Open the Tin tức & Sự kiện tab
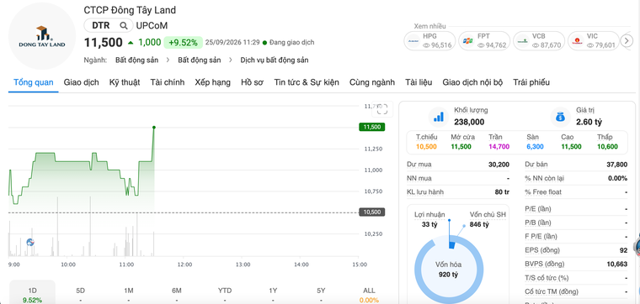The image size is (640, 304). pyautogui.click(x=307, y=82)
